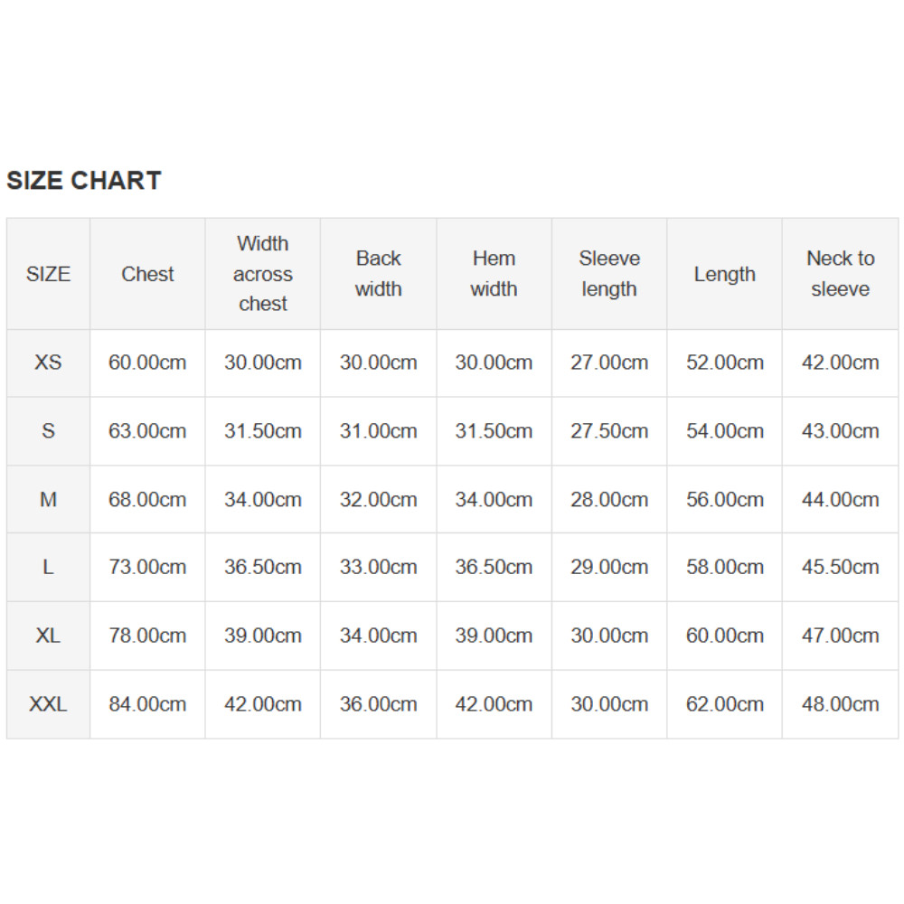The height and width of the screenshot is (904, 904).
Task: Click the 45.50cm neck to sleeve value
Action: pyautogui.click(x=841, y=568)
